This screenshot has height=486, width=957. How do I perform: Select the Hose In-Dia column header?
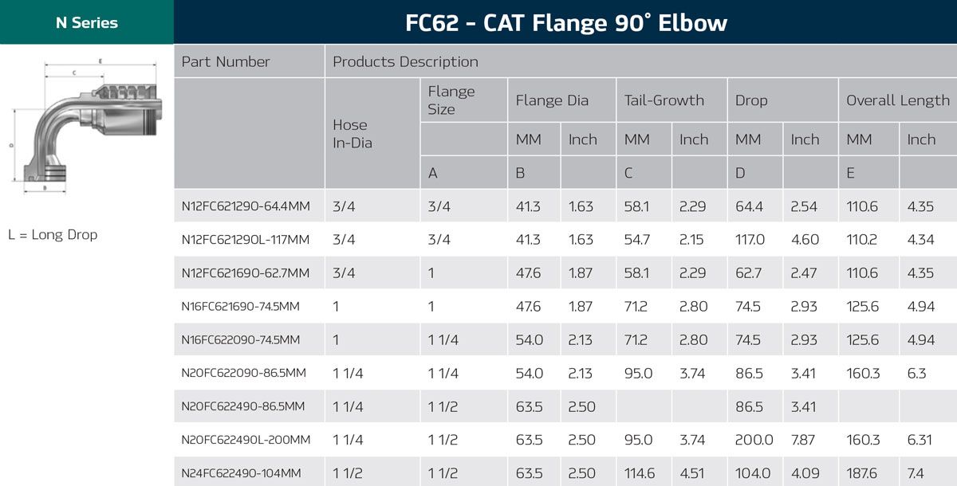352,134
